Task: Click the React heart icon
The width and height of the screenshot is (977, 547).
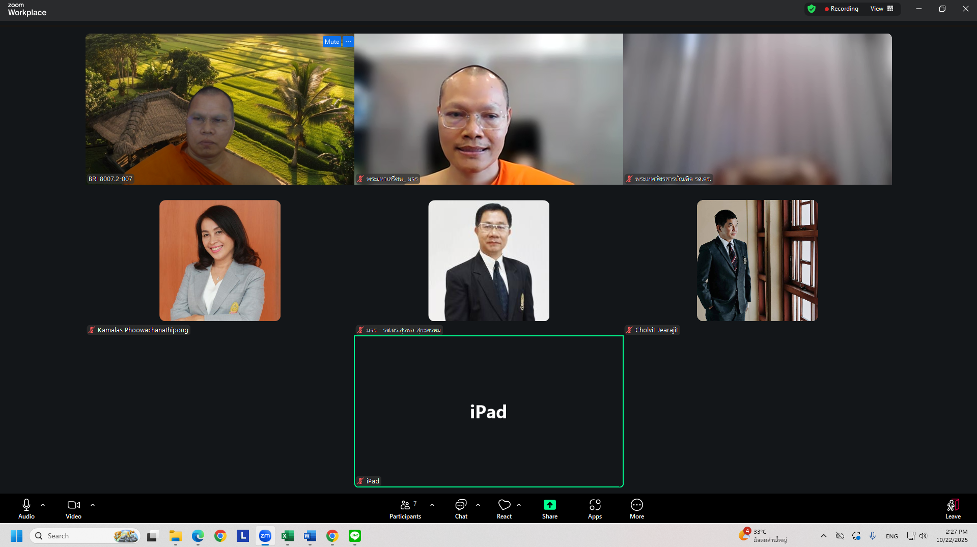Action: [x=504, y=509]
